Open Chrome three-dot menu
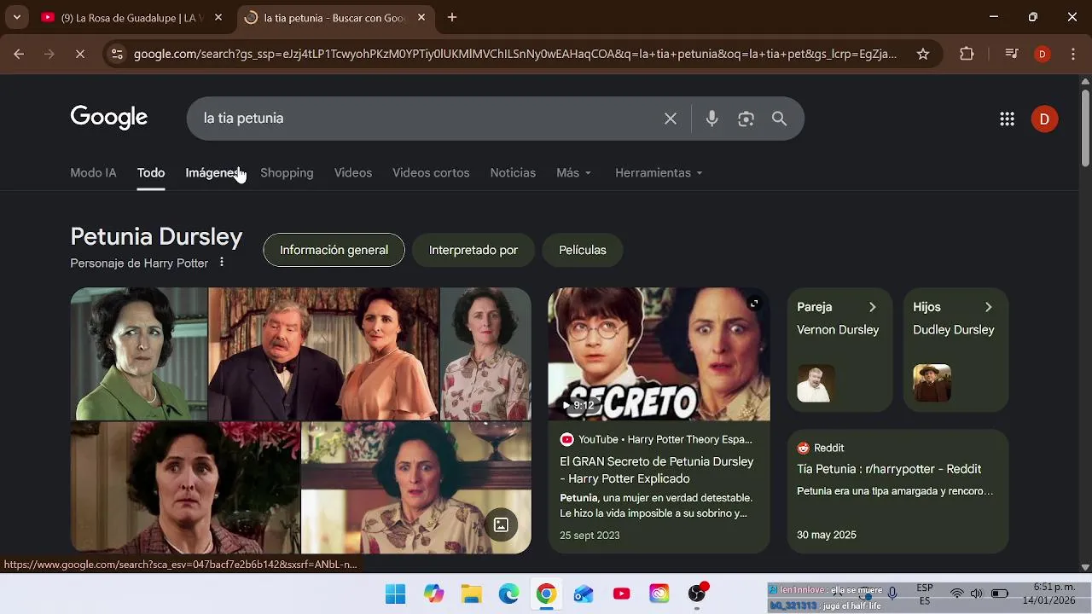1092x614 pixels. [1072, 54]
